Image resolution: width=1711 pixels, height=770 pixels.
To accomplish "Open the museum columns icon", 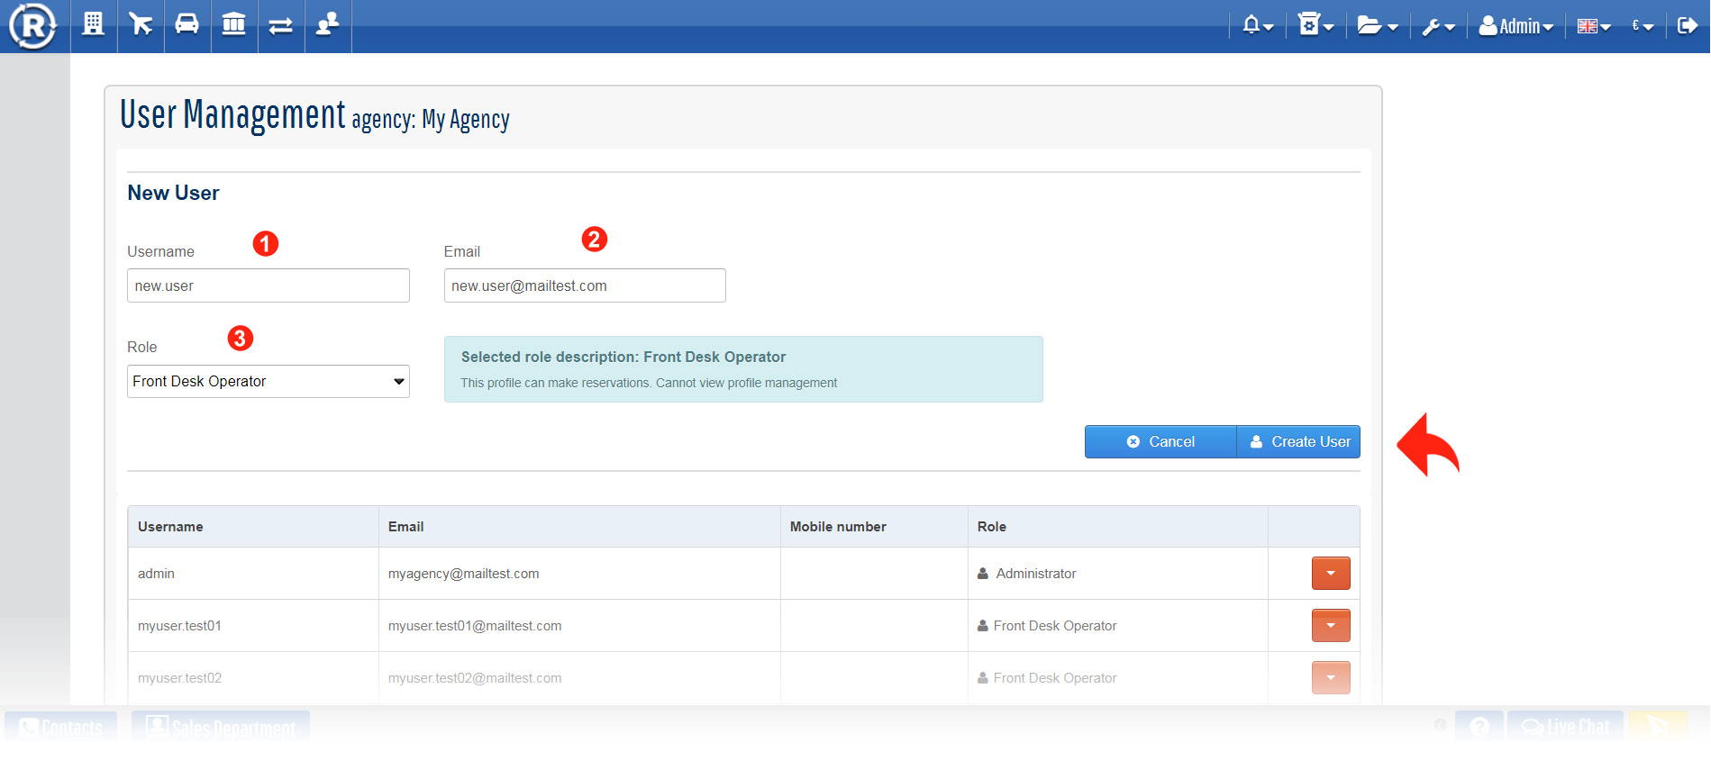I will click(234, 24).
